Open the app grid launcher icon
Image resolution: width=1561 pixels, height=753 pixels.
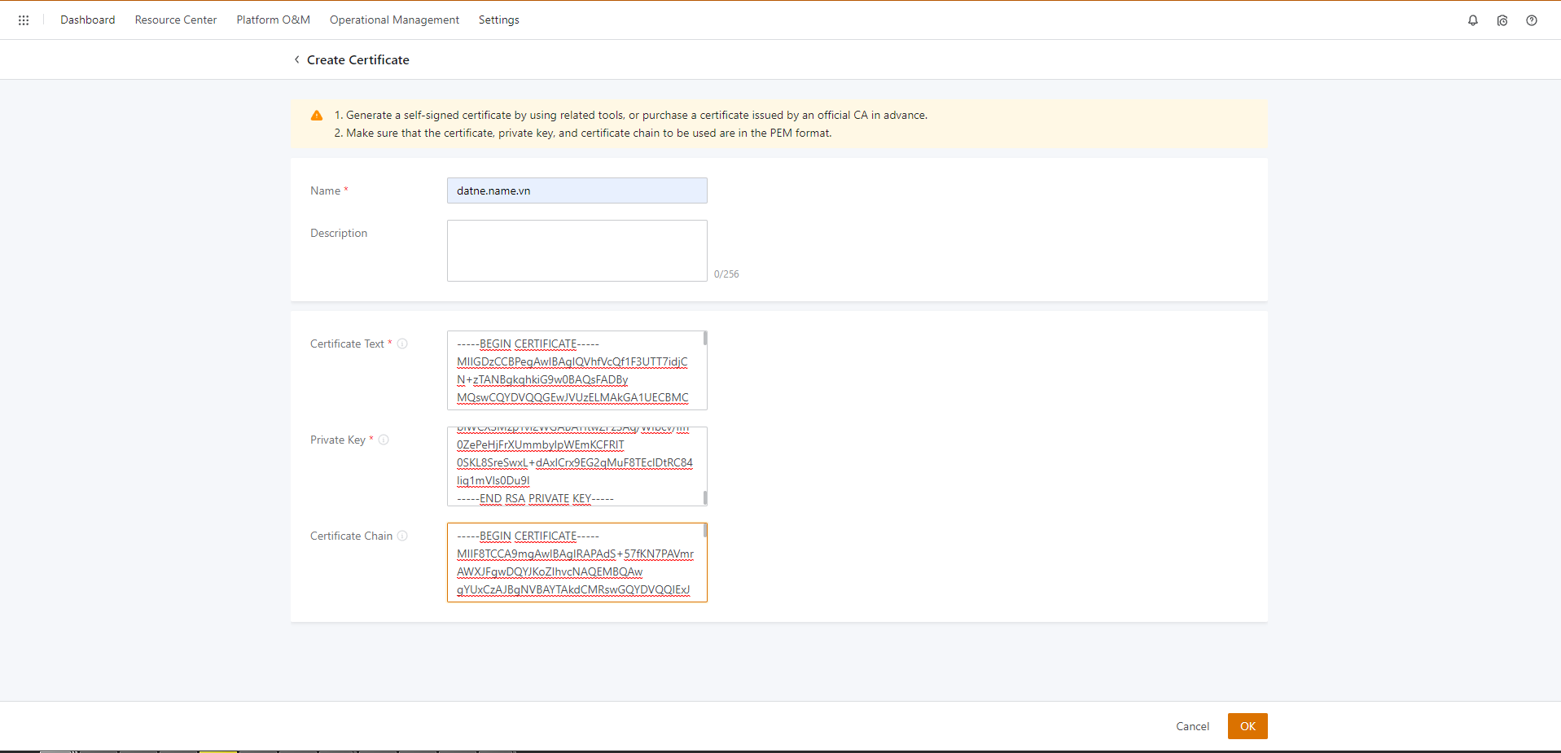click(x=24, y=20)
